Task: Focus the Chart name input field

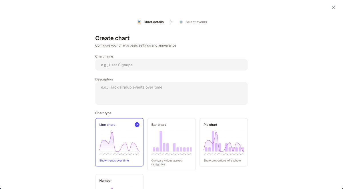Action: tap(171, 65)
